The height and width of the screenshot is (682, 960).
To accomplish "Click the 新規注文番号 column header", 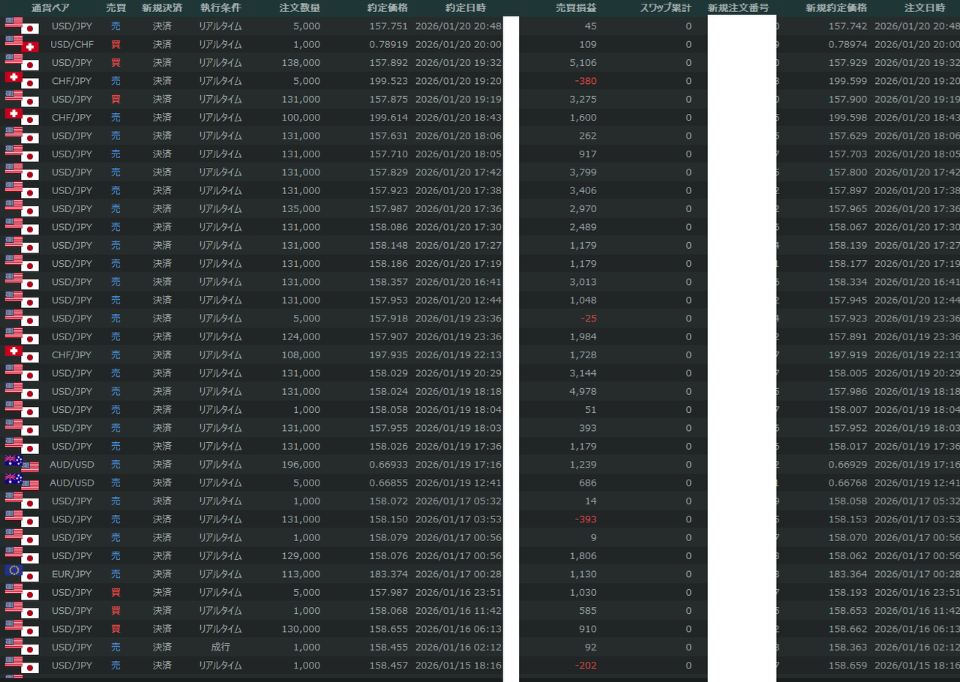I will pos(738,8).
